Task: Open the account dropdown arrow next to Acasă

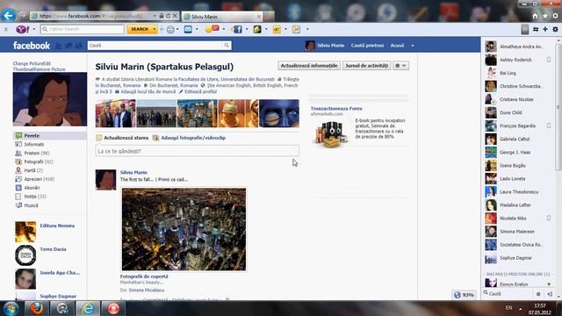Action: pos(412,46)
